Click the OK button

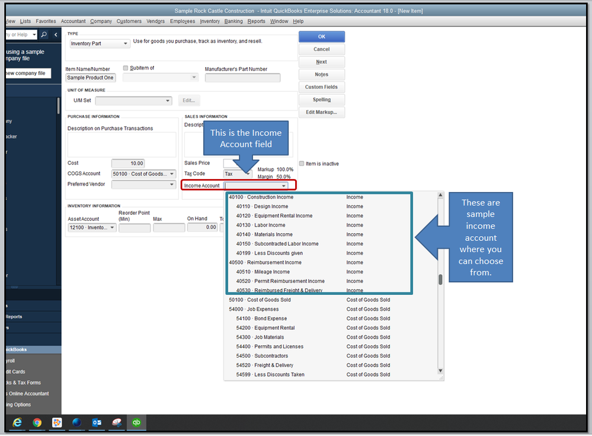point(321,37)
